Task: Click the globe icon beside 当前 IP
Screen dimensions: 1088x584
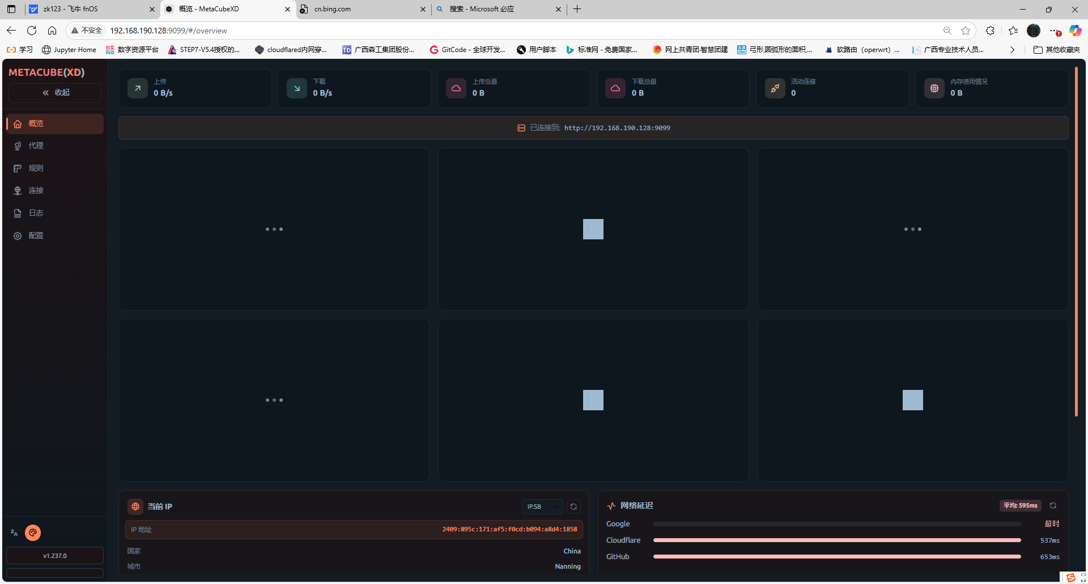Action: tap(135, 506)
